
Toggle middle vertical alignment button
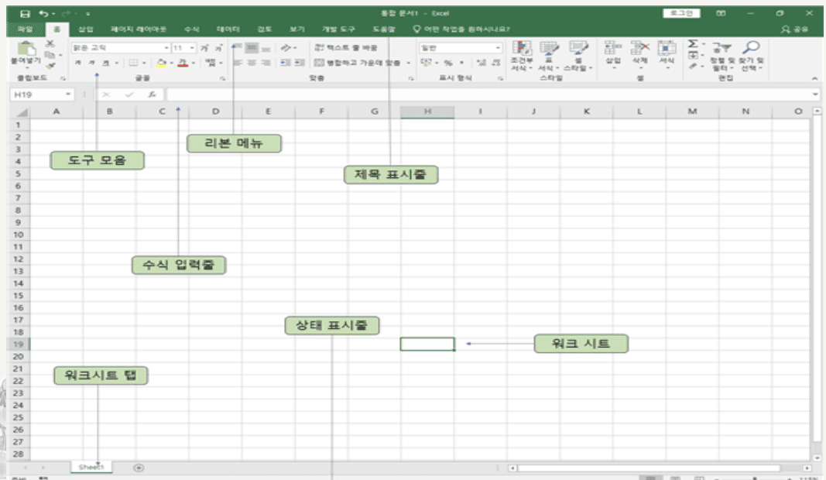252,47
